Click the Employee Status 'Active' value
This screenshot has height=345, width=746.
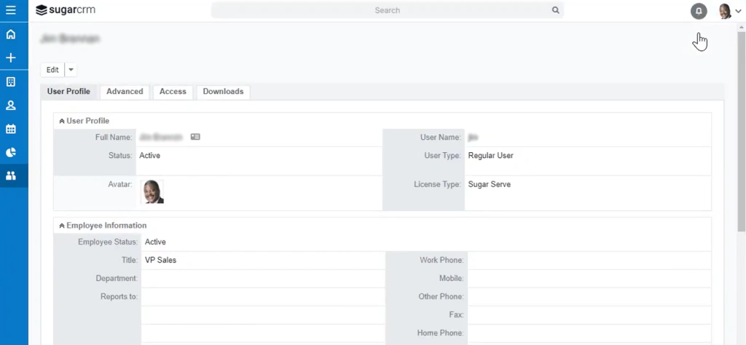pyautogui.click(x=155, y=242)
